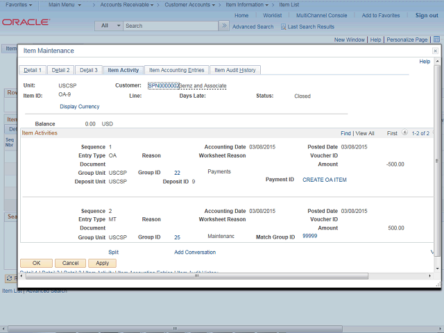The height and width of the screenshot is (333, 444).
Task: Click the search go arrow button
Action: (x=223, y=26)
